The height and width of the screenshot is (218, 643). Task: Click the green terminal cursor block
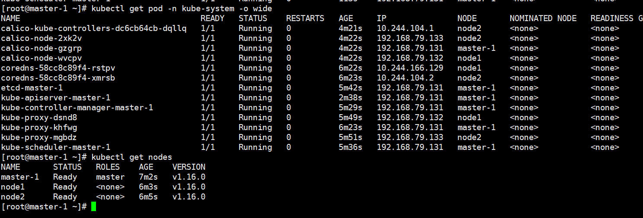pos(93,207)
